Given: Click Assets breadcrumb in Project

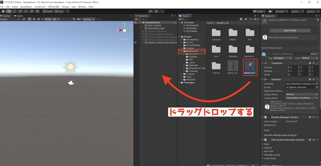Looking at the screenshot, I should click(x=210, y=23).
